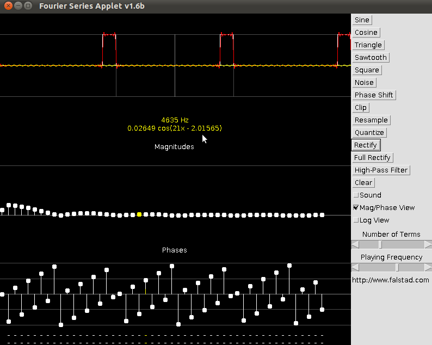Screen dimensions: 432x345
Task: Click the Rectify button
Action: point(366,145)
